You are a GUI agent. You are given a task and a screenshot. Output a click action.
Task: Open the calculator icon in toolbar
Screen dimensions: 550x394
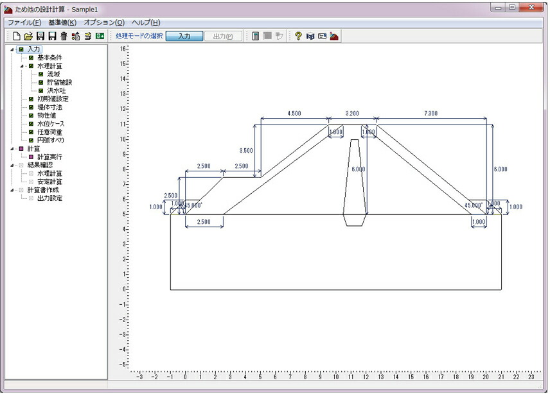pos(256,36)
